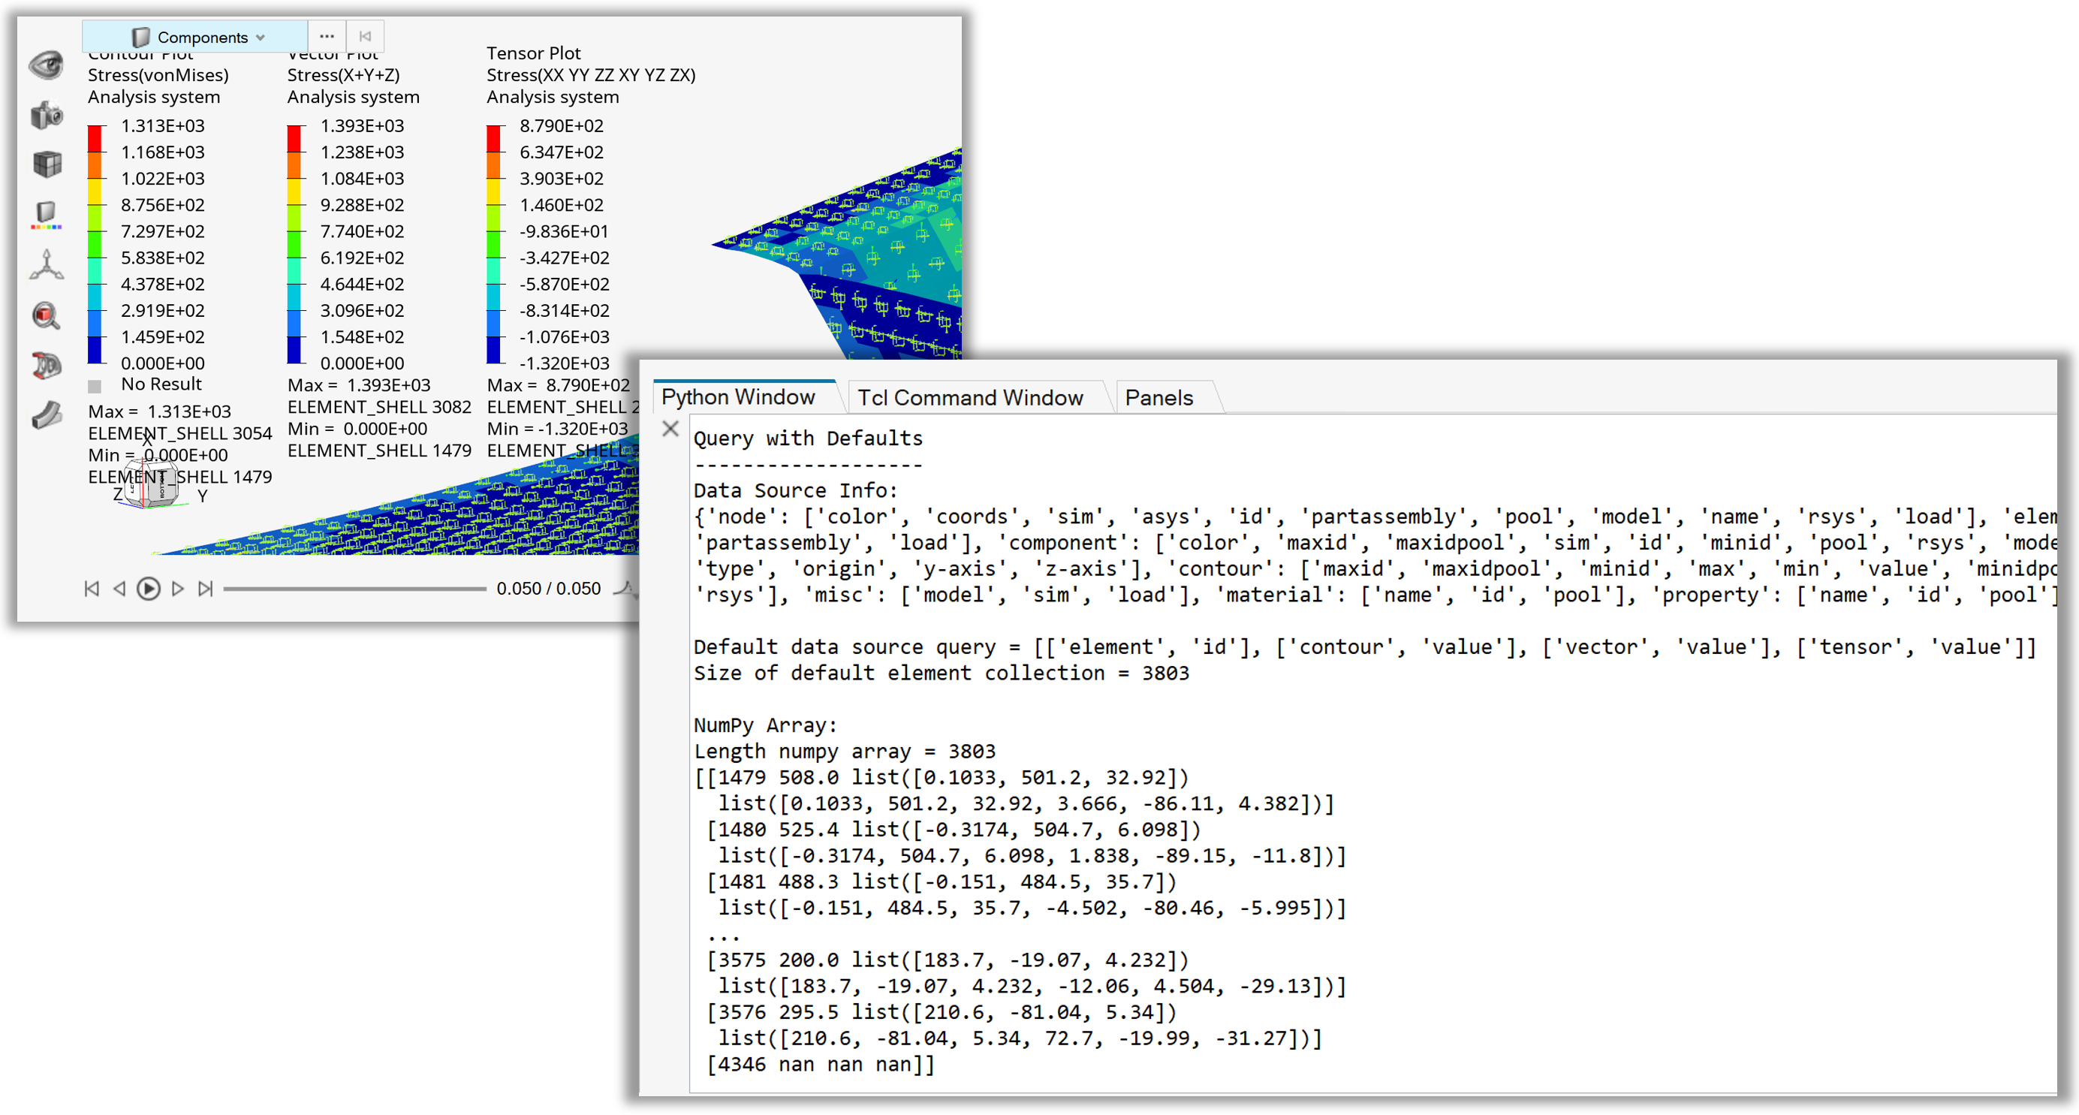The image size is (2079, 1115).
Task: Click the gray cube view icon
Action: pyautogui.click(x=47, y=164)
